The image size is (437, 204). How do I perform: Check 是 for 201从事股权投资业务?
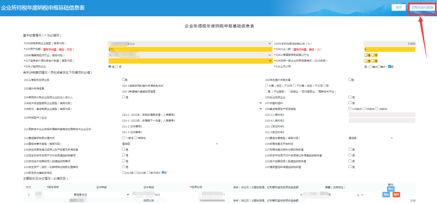pos(123,80)
